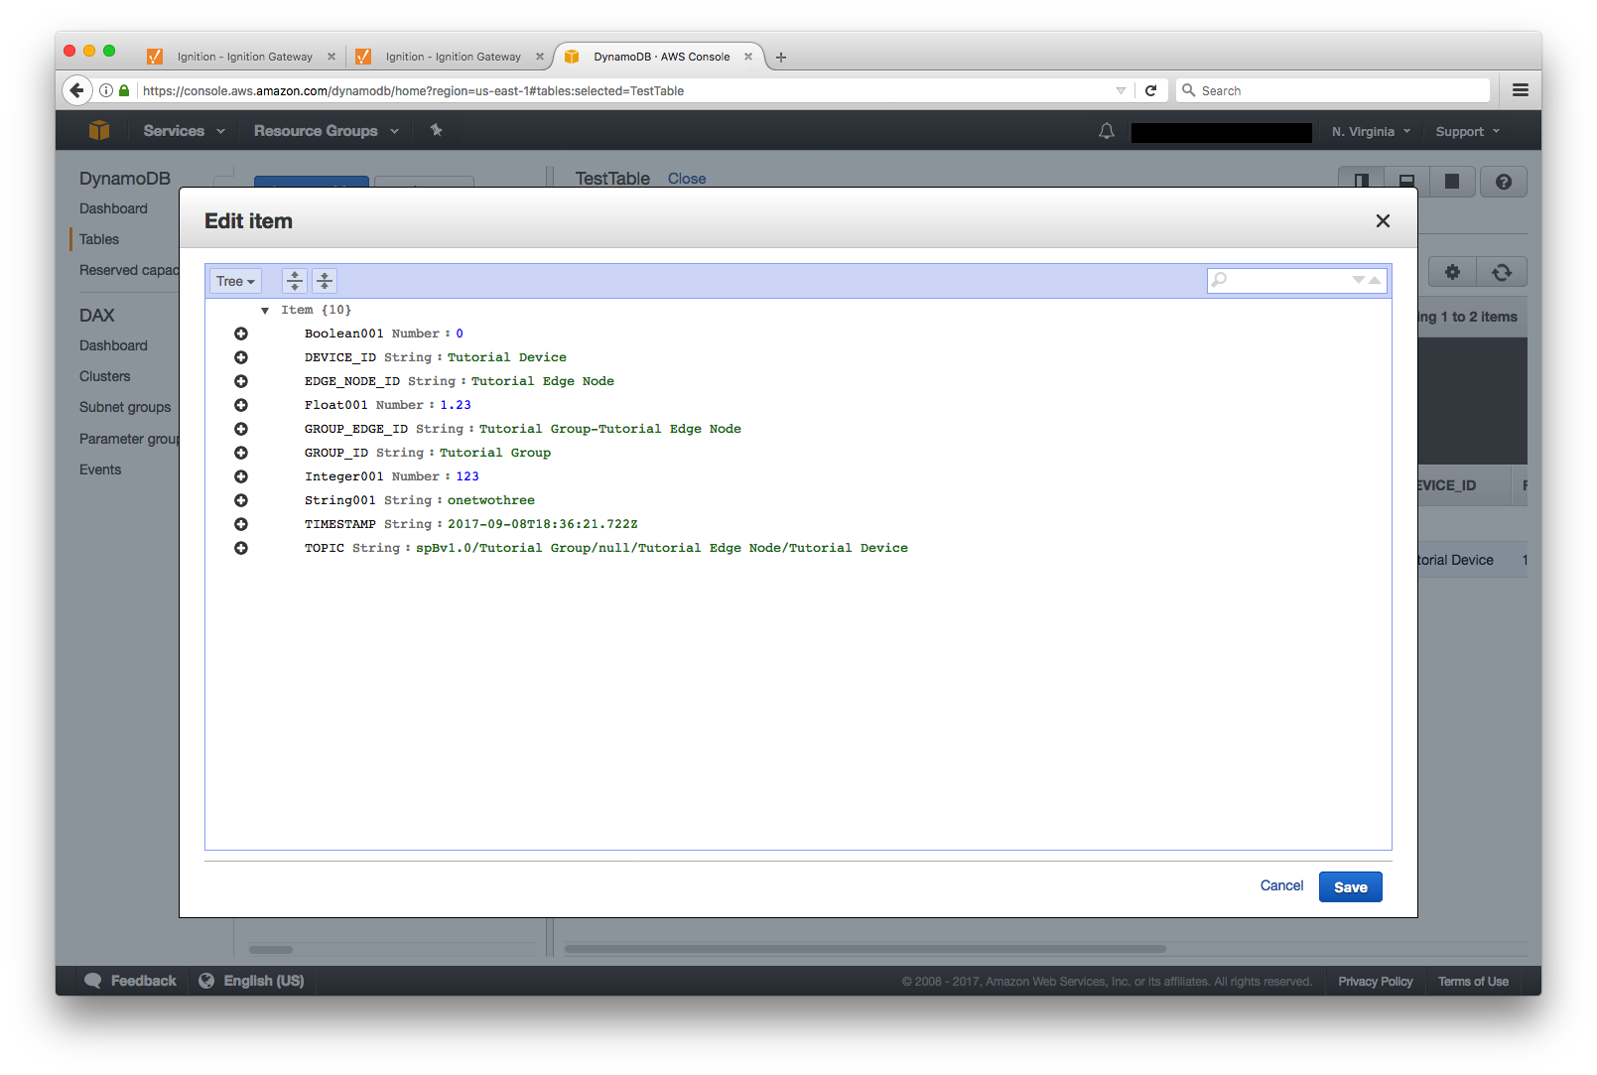Click the browser reload page icon
Screen dimensions: 1597x1075
tap(1150, 90)
